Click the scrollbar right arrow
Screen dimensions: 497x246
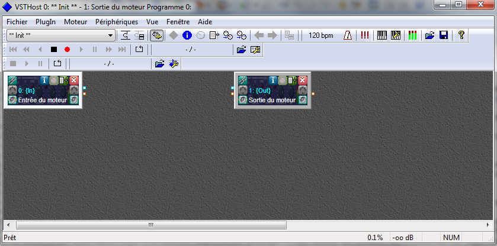(488, 225)
